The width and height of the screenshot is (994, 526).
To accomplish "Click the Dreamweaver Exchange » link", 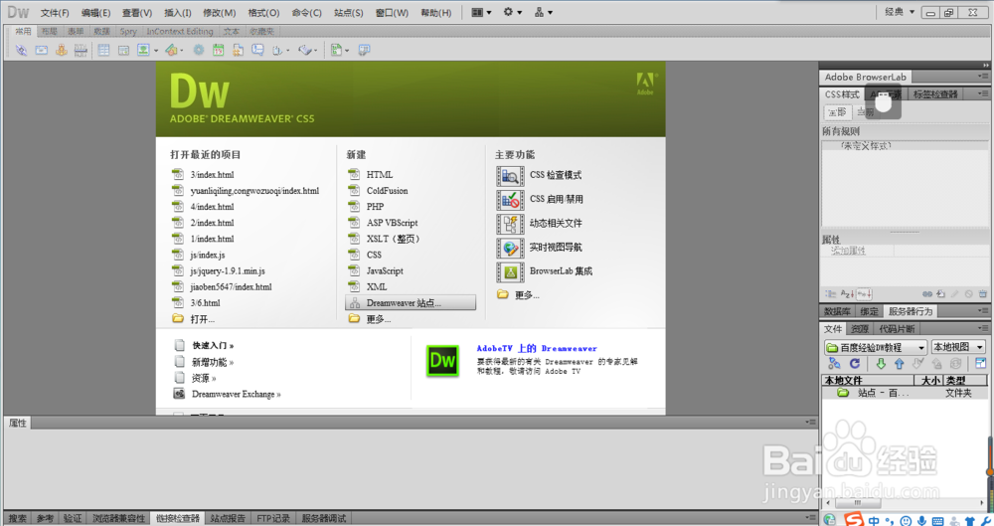I will [236, 394].
